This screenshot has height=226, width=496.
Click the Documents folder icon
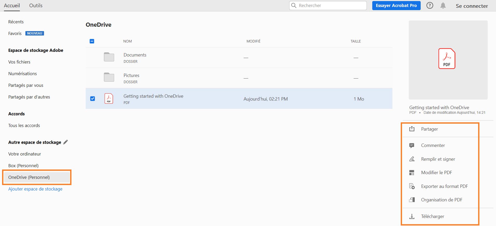(109, 57)
